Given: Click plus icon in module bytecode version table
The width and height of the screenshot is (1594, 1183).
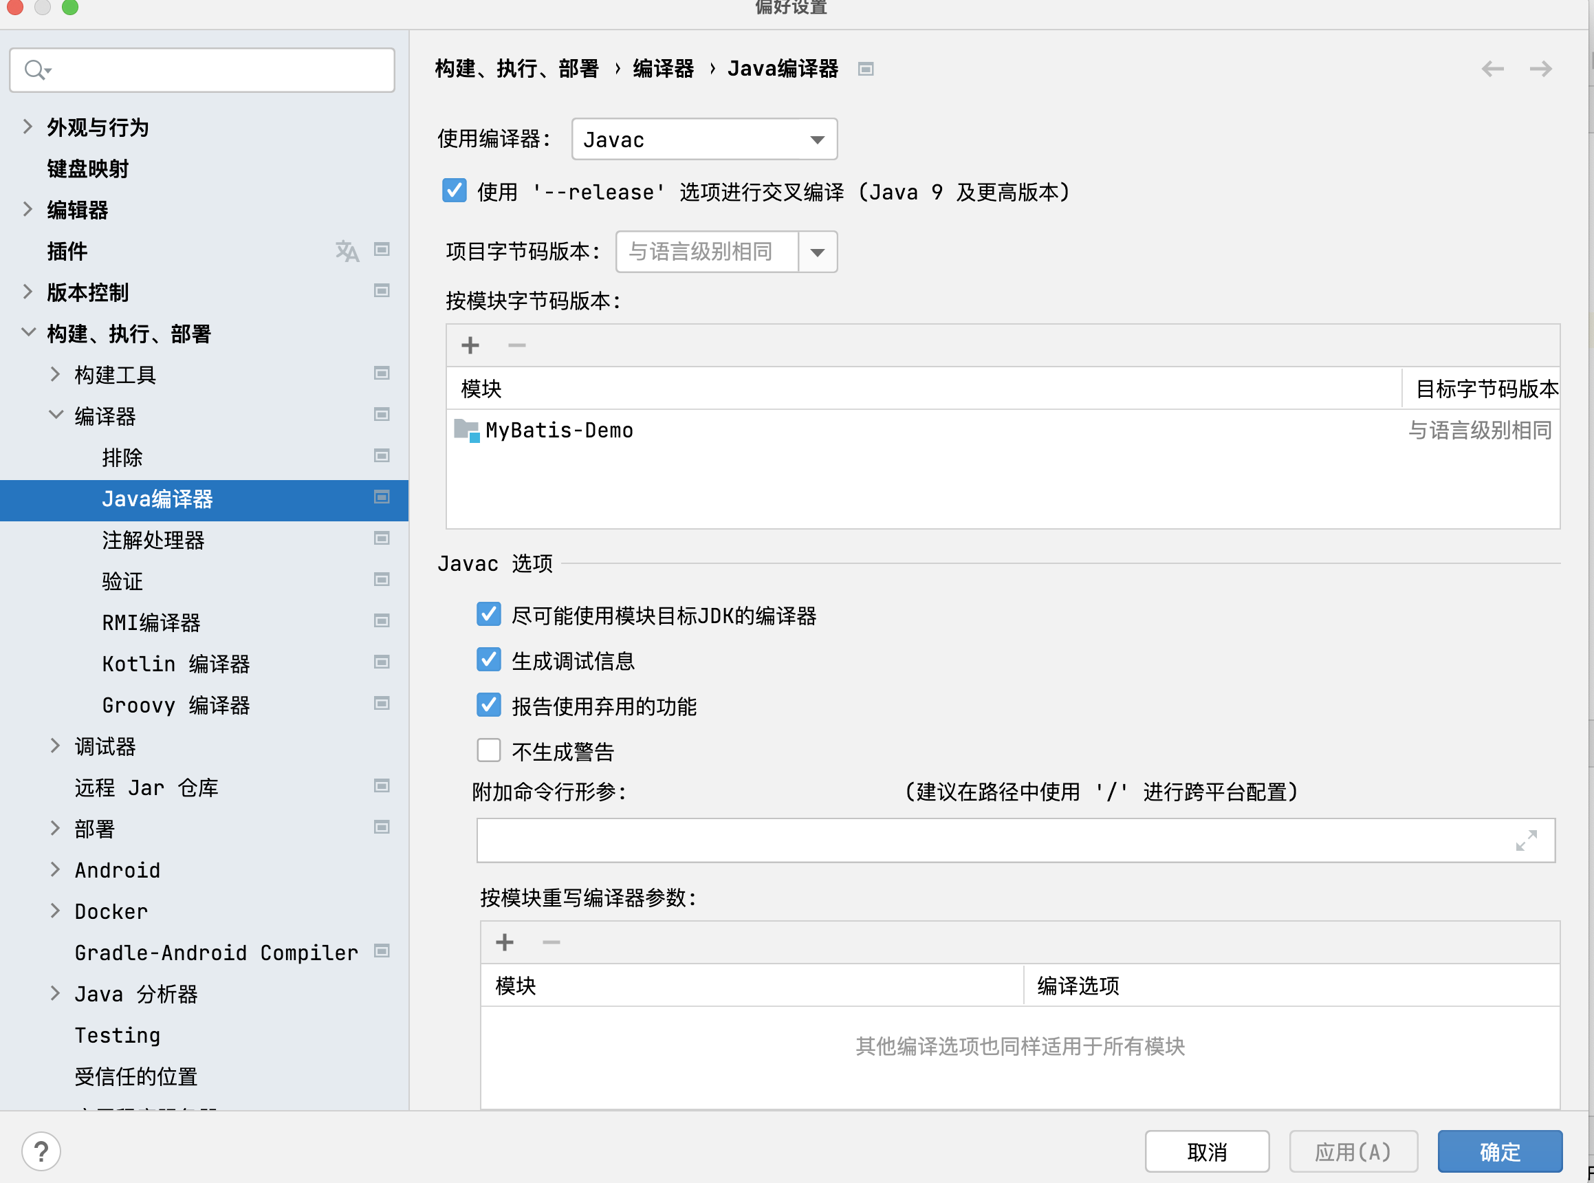Looking at the screenshot, I should [x=470, y=346].
